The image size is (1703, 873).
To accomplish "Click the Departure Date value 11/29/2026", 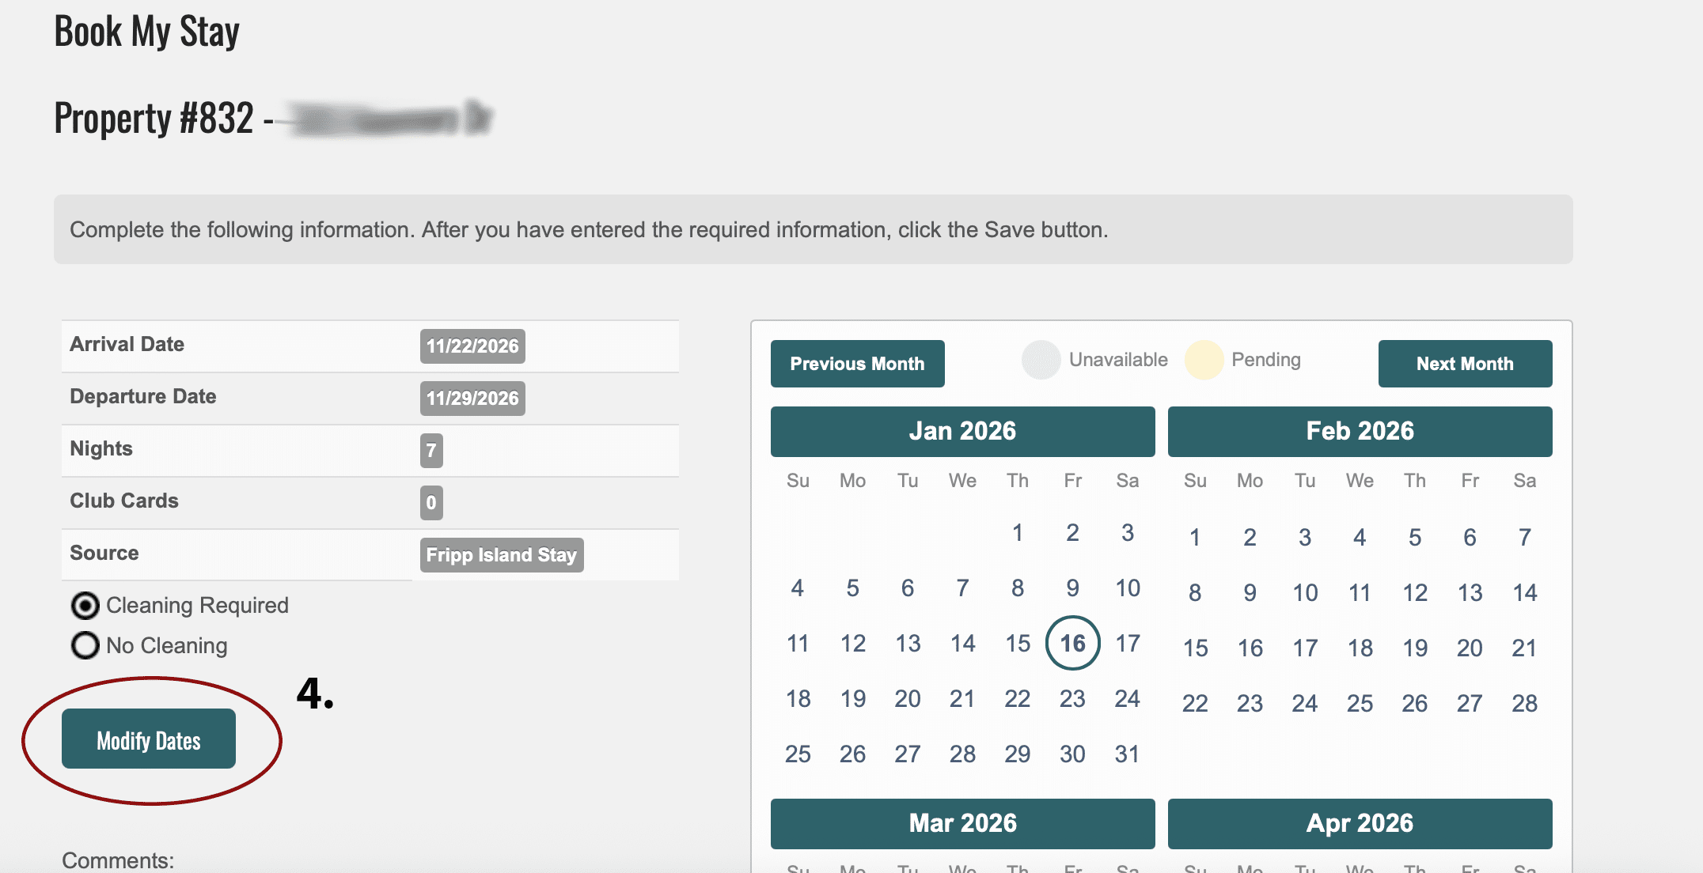I will point(472,399).
